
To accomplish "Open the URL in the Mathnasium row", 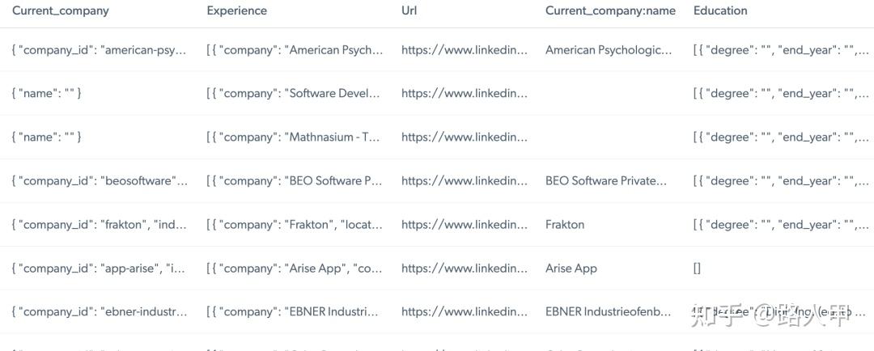I will [x=465, y=137].
